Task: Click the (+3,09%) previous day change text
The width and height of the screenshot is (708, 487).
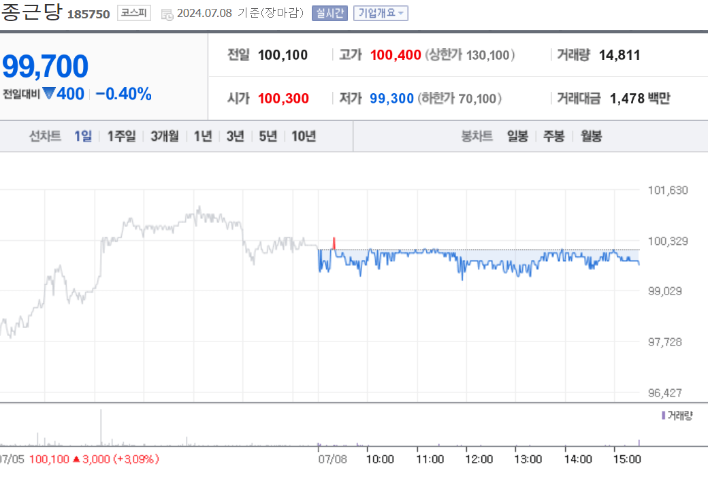Action: tap(136, 460)
